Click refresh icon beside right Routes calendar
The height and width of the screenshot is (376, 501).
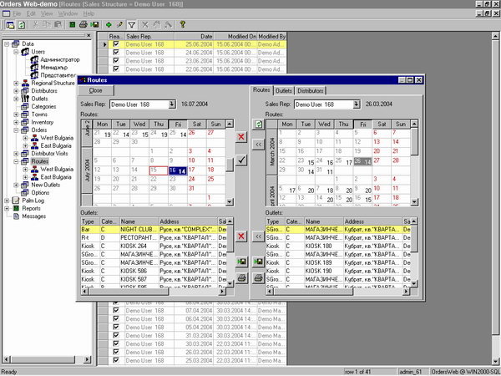pyautogui.click(x=259, y=124)
